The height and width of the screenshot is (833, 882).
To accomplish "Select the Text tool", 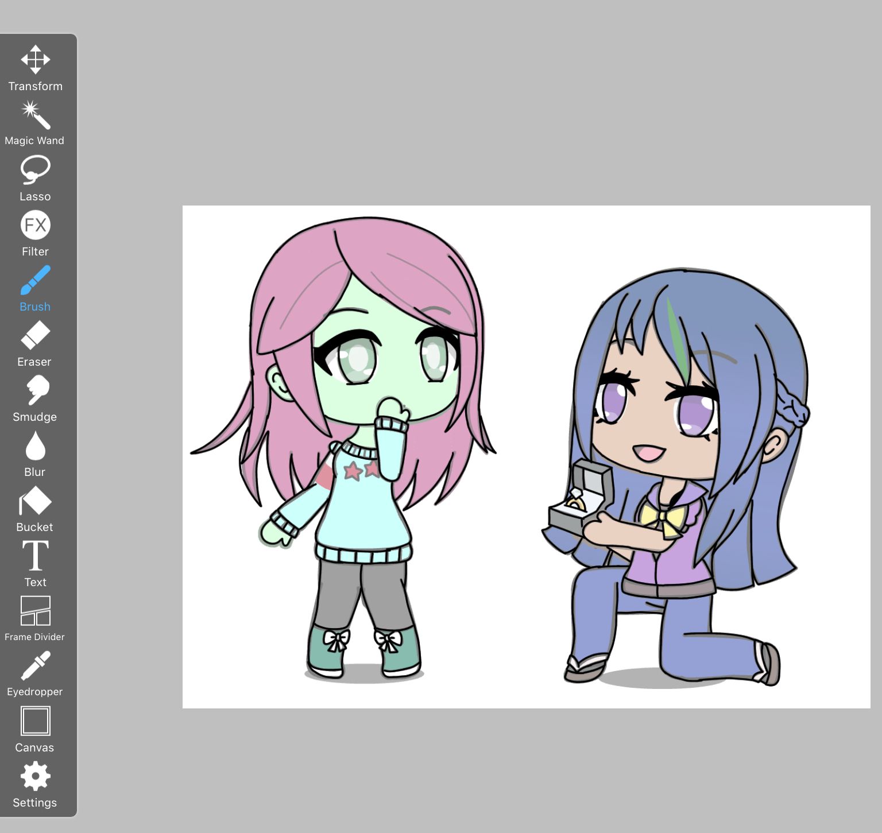I will (x=35, y=564).
